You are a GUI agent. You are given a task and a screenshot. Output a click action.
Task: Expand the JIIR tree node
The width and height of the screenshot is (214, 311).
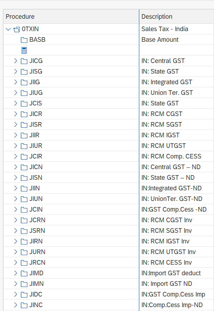tap(16, 135)
